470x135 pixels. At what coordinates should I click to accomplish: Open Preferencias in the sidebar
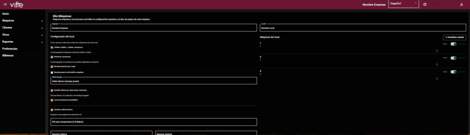(10, 49)
